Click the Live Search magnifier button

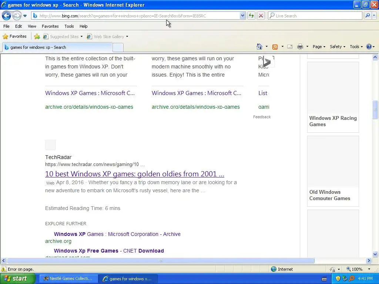point(368,16)
